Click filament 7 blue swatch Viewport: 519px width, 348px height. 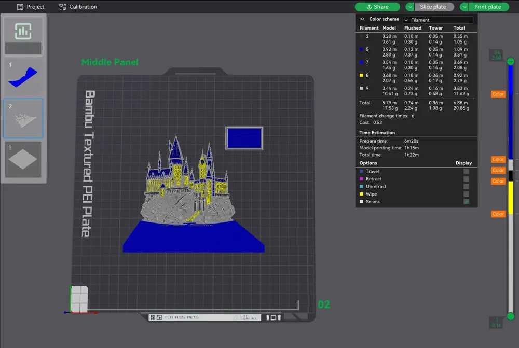(x=361, y=62)
